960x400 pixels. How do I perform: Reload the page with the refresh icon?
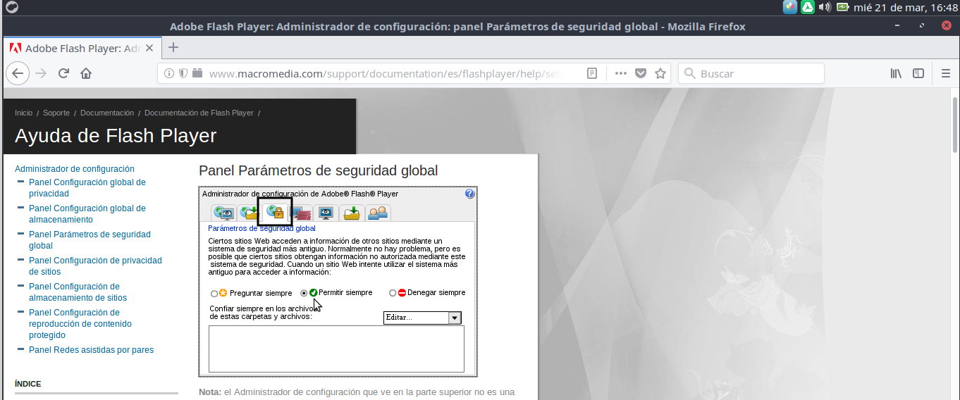[x=63, y=73]
